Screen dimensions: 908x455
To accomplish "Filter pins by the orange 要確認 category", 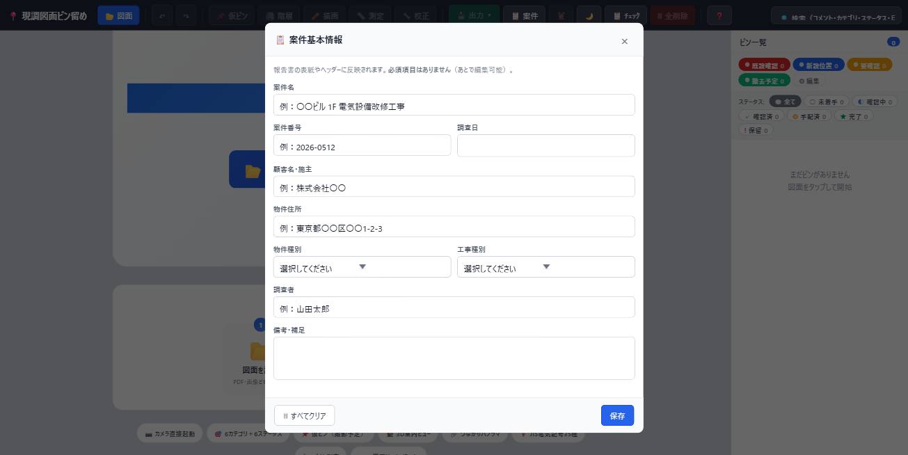I will click(869, 65).
